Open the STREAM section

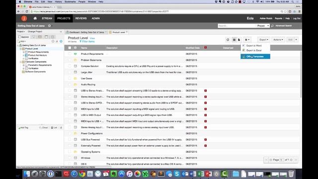coord(47,18)
